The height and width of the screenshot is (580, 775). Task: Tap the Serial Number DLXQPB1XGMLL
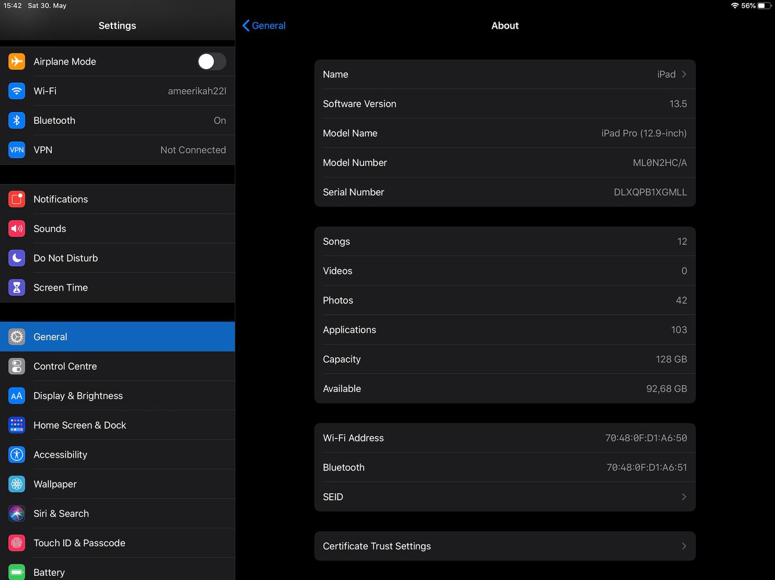pos(650,192)
